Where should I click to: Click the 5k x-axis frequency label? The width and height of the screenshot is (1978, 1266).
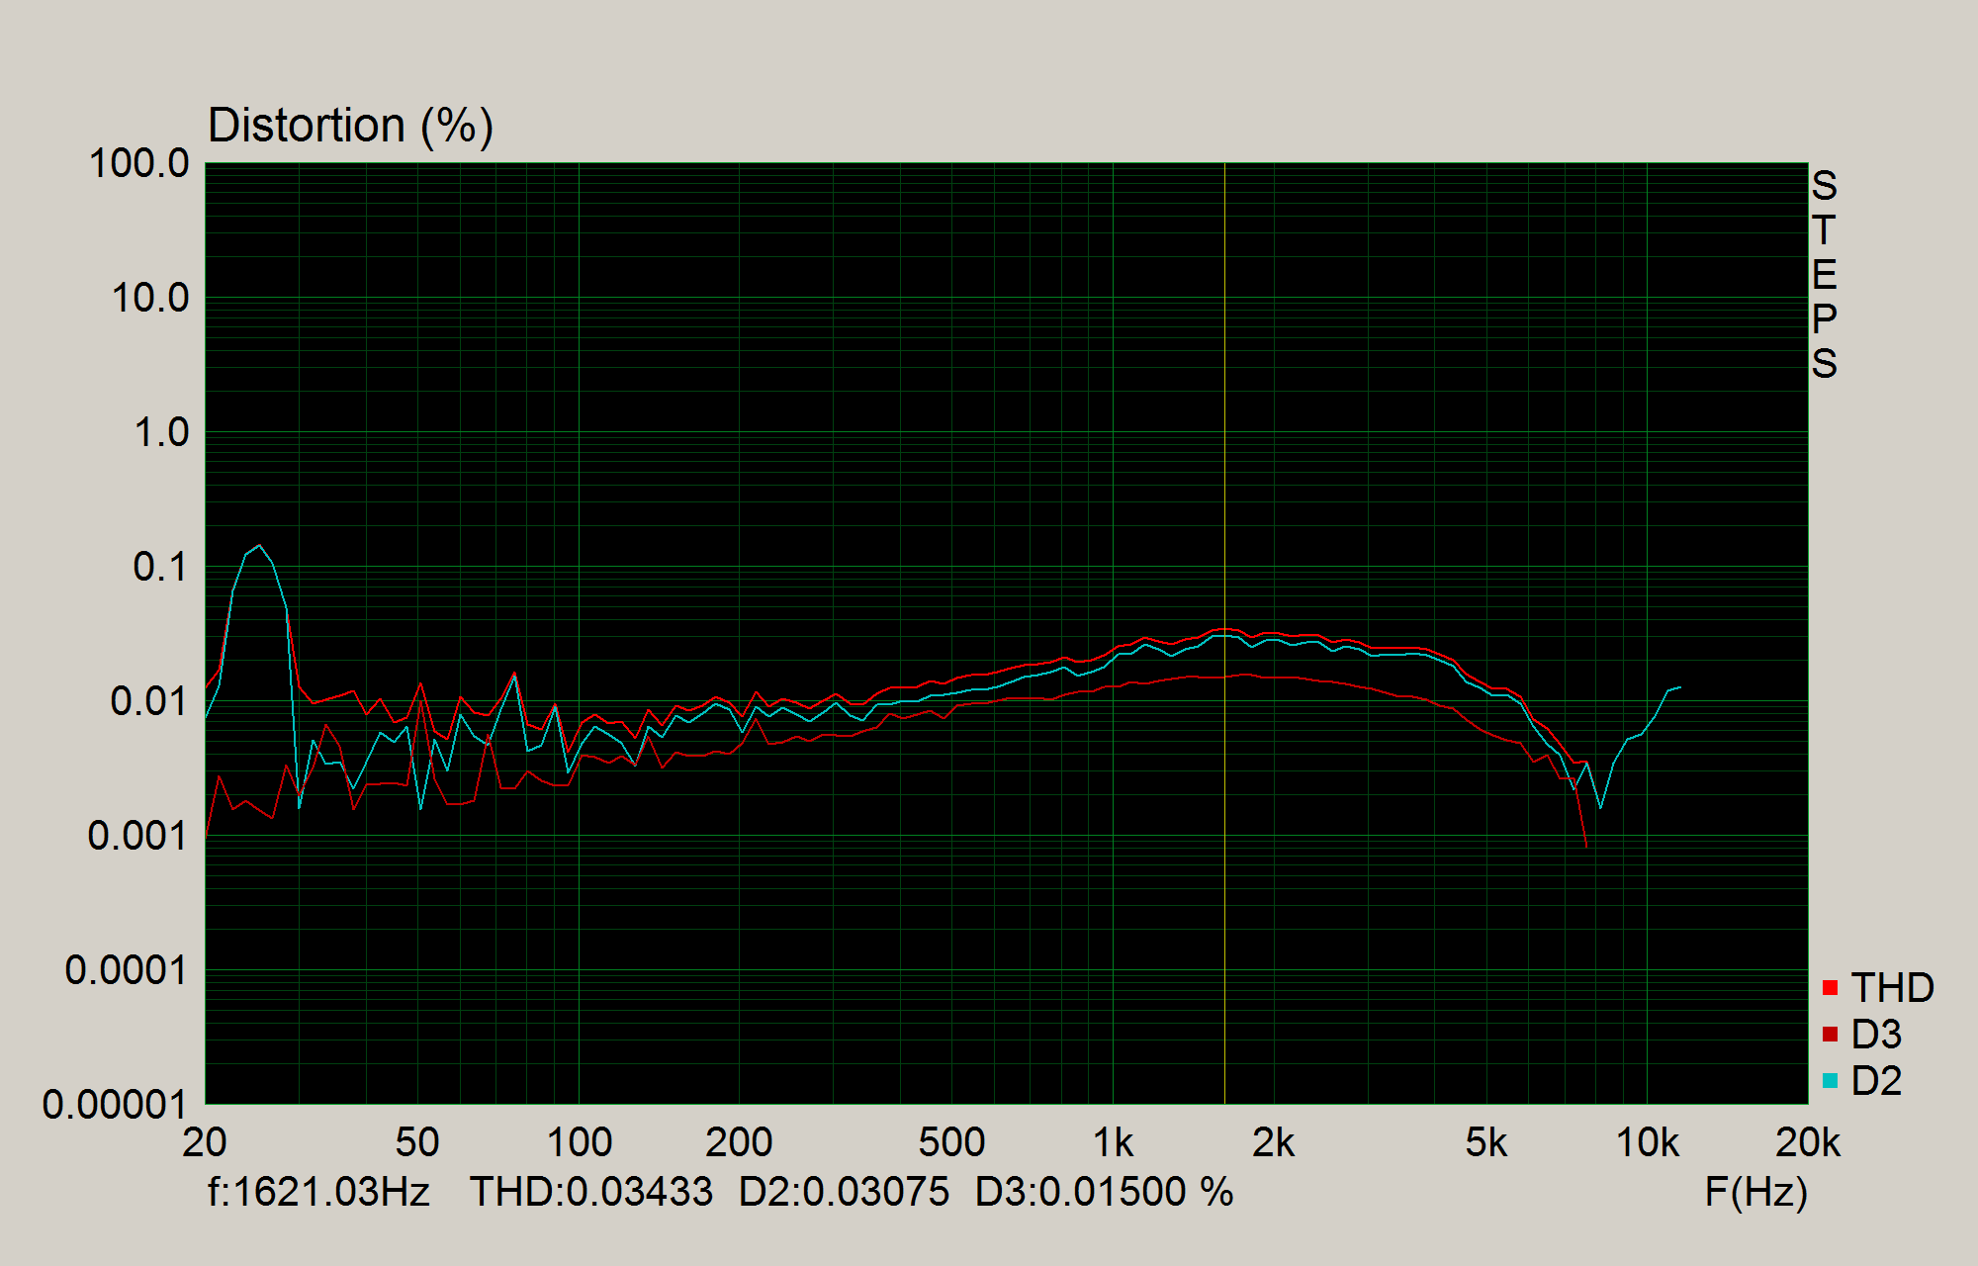[1486, 1142]
